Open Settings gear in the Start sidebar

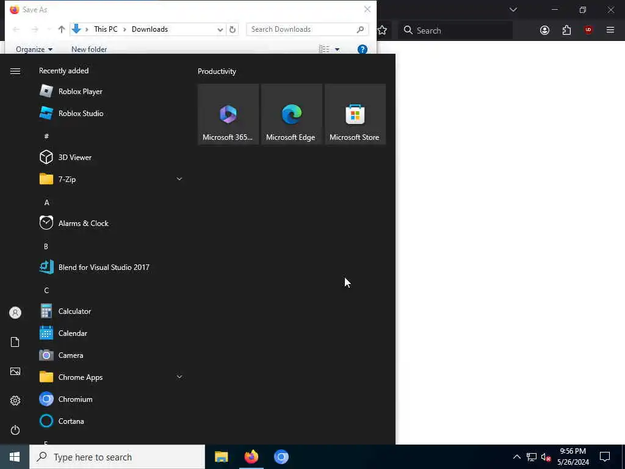(x=15, y=401)
